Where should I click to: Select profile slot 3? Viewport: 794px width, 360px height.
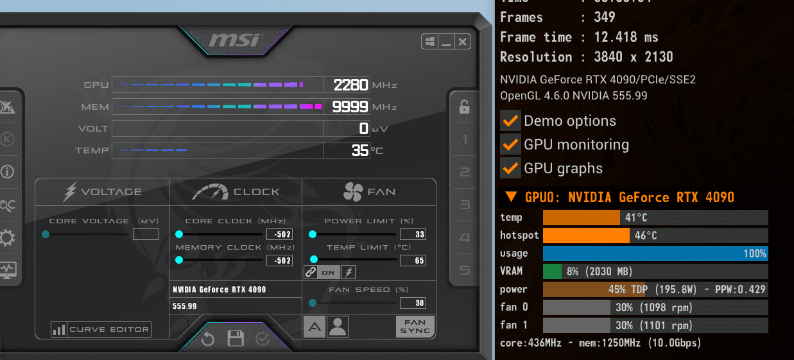(465, 205)
